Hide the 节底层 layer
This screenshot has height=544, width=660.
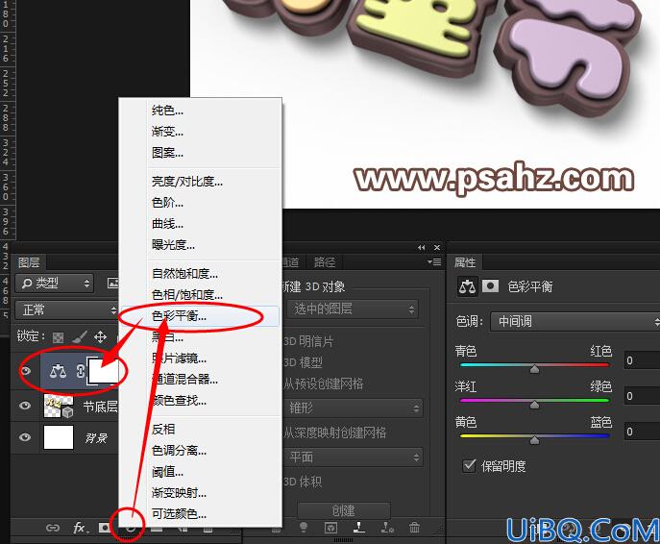tap(25, 406)
